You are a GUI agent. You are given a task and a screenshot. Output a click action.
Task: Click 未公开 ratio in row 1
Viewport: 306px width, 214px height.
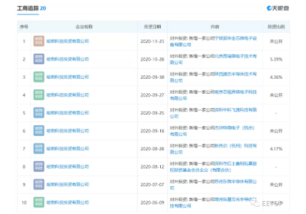click(276, 41)
